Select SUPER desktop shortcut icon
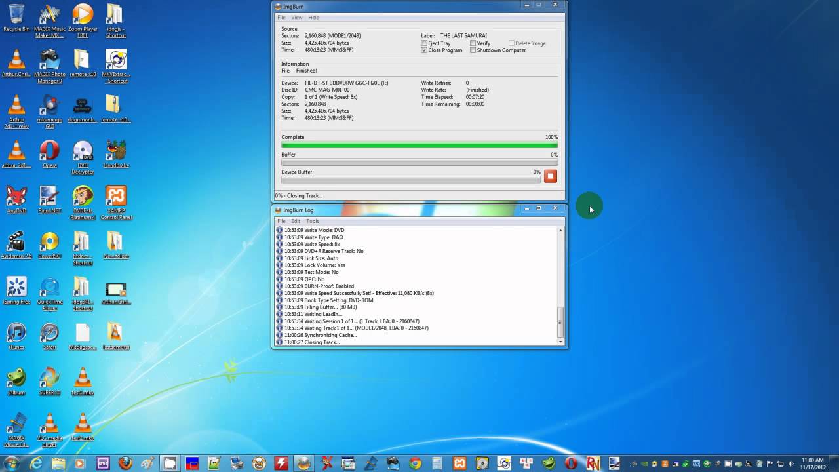 (49, 380)
